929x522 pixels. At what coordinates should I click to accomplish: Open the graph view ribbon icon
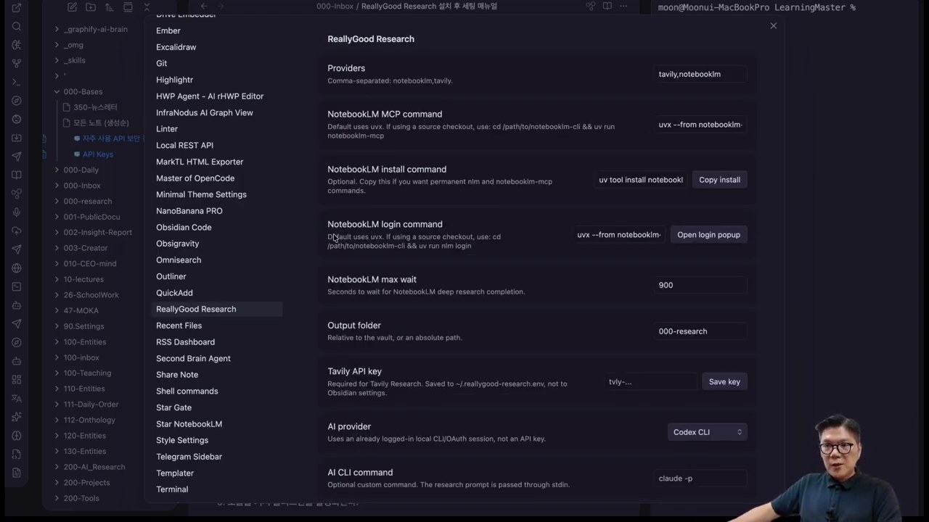pos(17,63)
